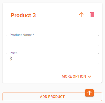
Task: Add another product with bottom outlined button
Action: point(52,97)
